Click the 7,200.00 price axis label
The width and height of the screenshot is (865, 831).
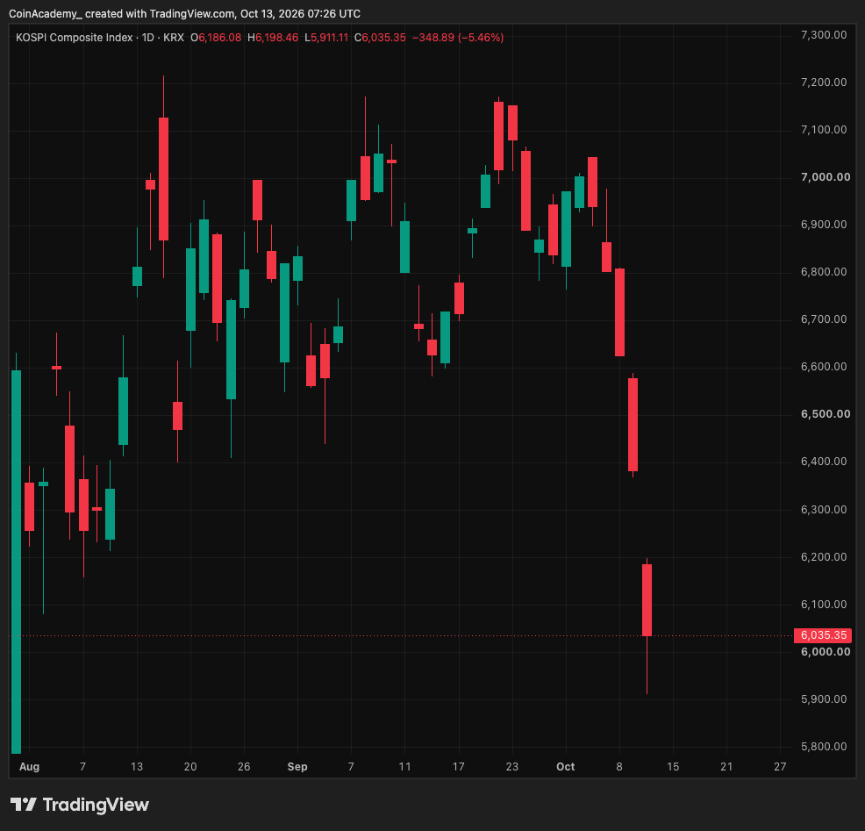click(824, 82)
